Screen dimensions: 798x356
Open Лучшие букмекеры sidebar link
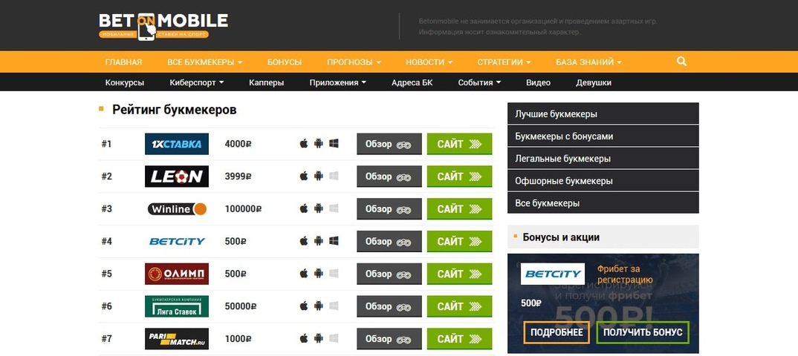click(603, 113)
